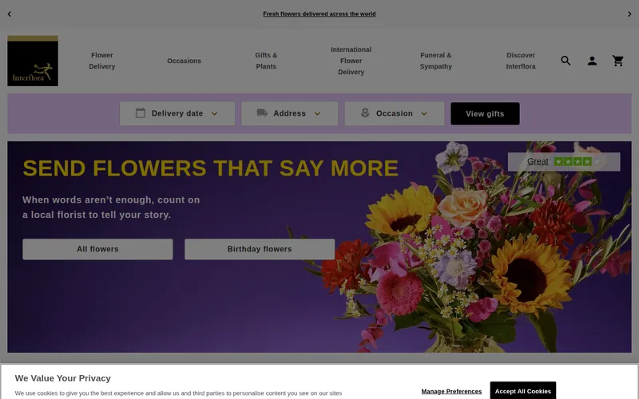Open the account profile icon
Image resolution: width=639 pixels, height=399 pixels.
pyautogui.click(x=592, y=61)
